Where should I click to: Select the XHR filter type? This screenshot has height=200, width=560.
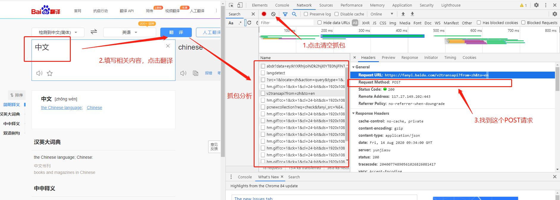[x=366, y=23]
